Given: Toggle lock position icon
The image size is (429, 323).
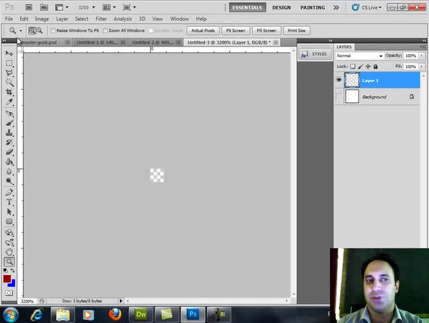Looking at the screenshot, I should coord(368,66).
